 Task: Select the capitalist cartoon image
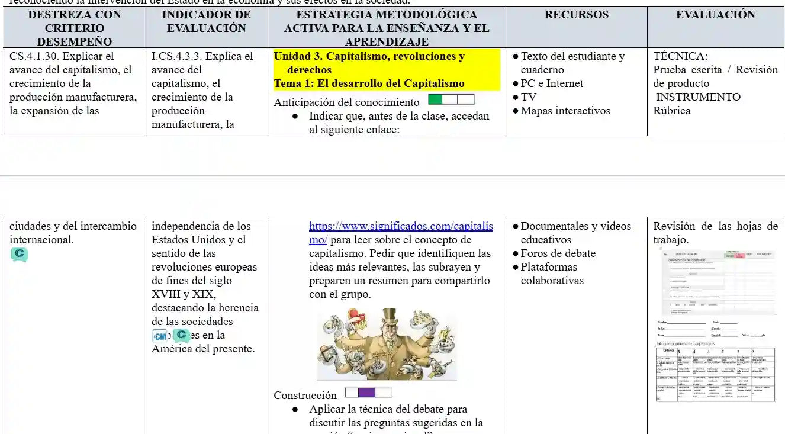[x=387, y=343]
